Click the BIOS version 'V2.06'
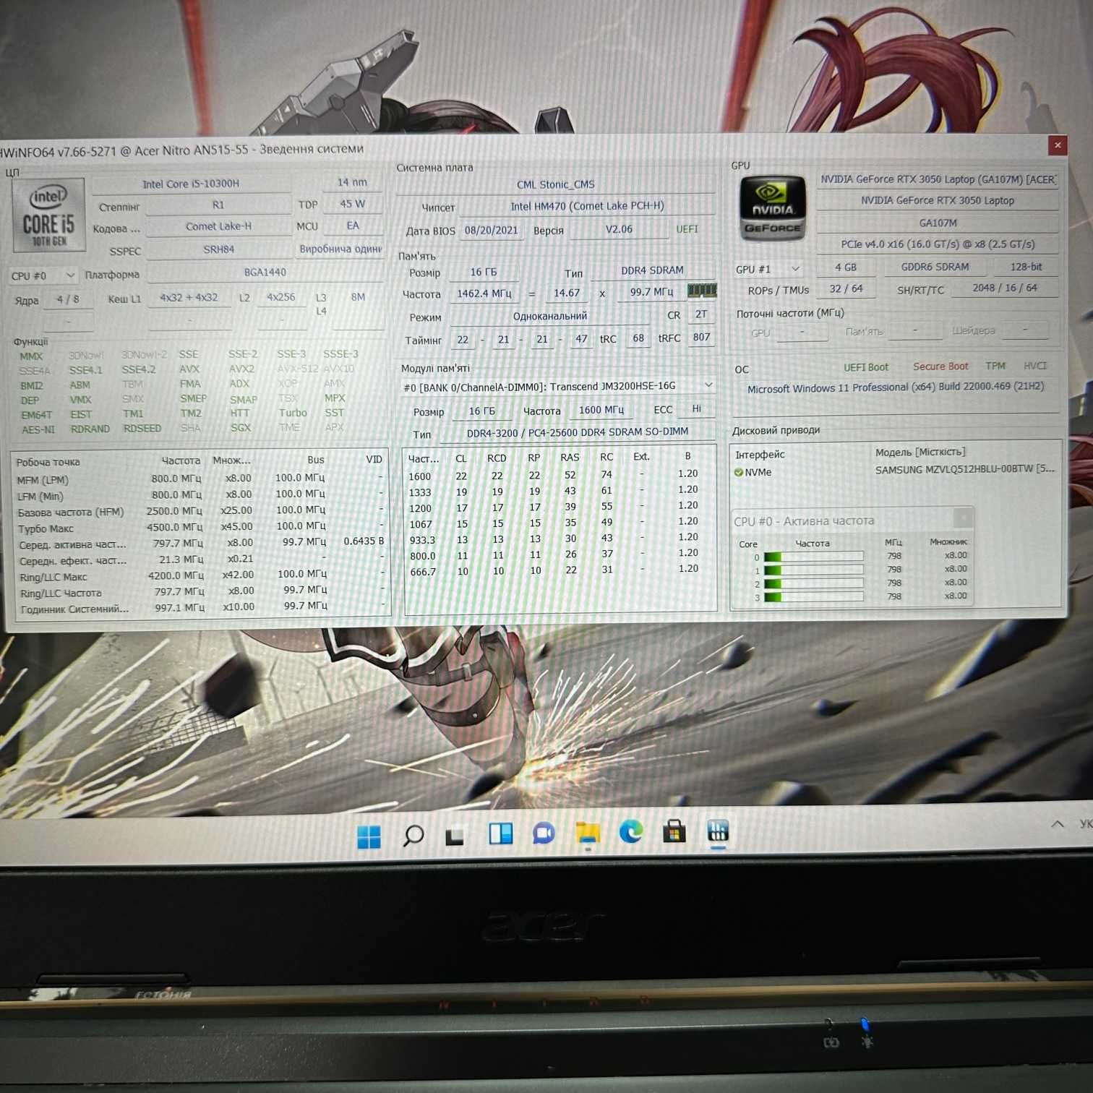 coord(619,229)
